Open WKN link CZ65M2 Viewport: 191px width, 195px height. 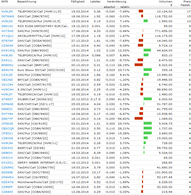(7, 168)
